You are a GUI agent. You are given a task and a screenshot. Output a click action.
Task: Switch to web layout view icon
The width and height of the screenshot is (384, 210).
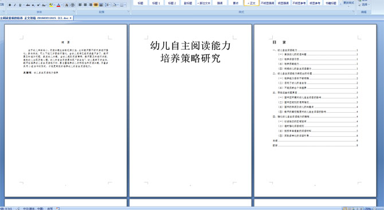(353, 208)
